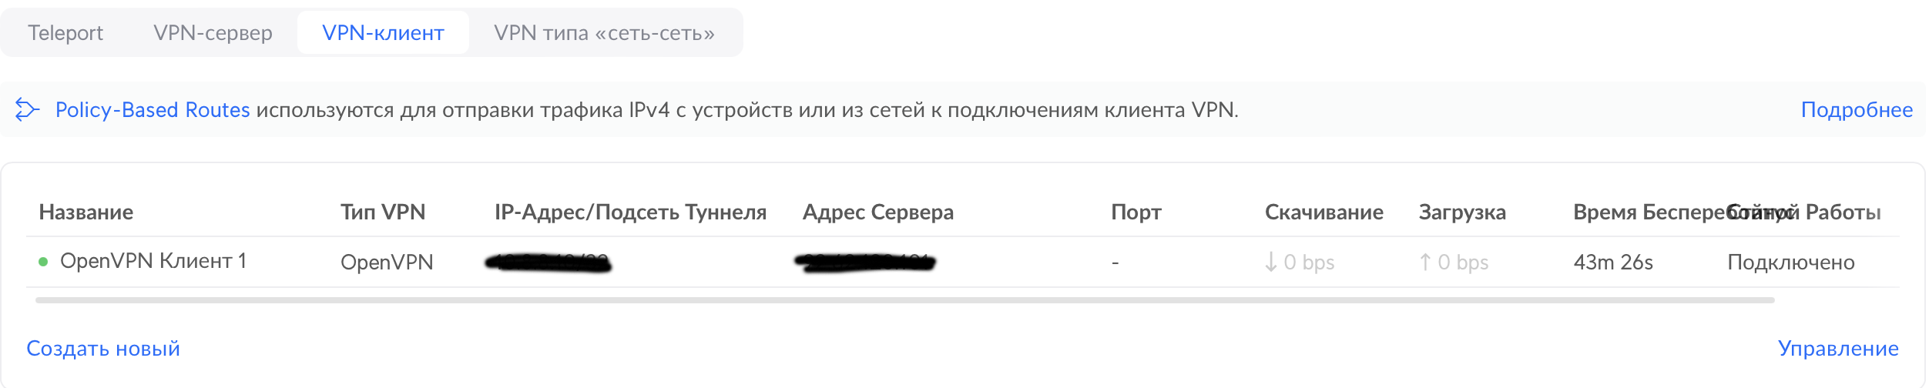1929x388 pixels.
Task: Select the VPN-клиент tab
Action: click(383, 33)
